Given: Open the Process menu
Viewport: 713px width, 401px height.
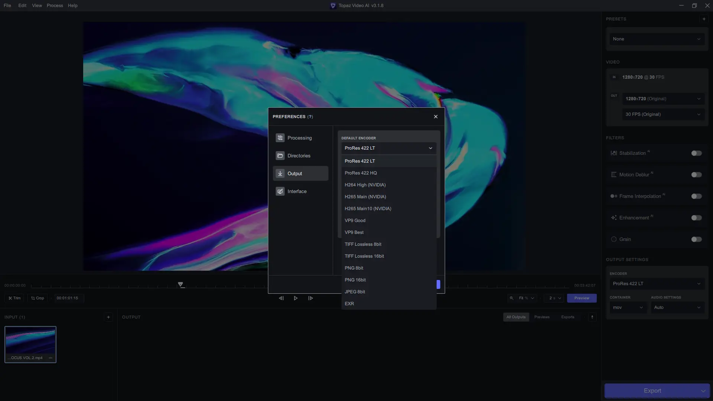Looking at the screenshot, I should click(x=55, y=6).
